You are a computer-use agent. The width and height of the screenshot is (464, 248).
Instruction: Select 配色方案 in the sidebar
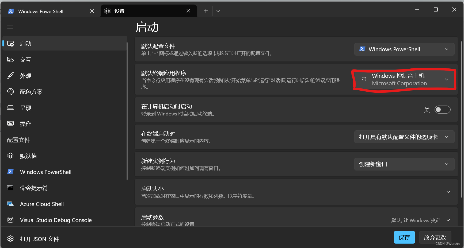click(x=65, y=92)
